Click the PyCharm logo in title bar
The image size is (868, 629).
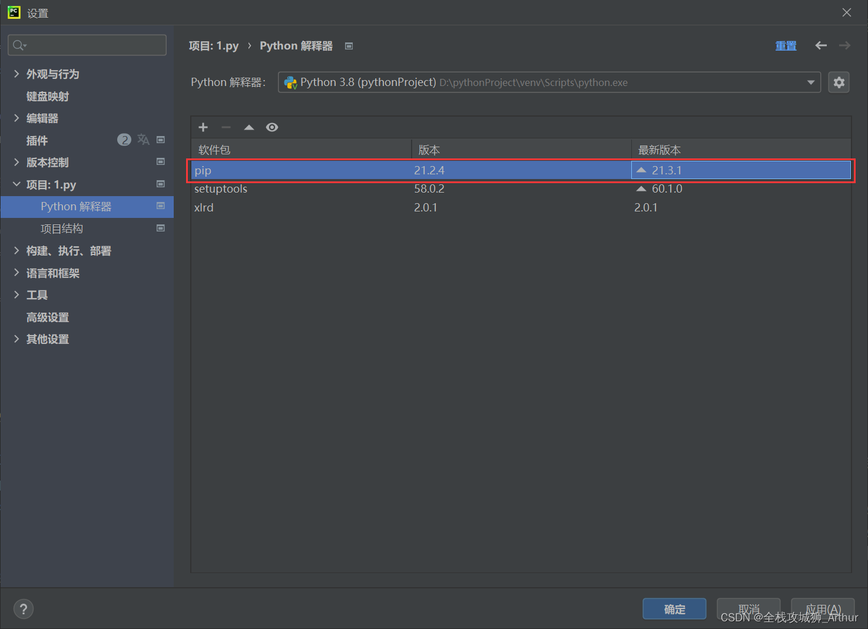(14, 12)
